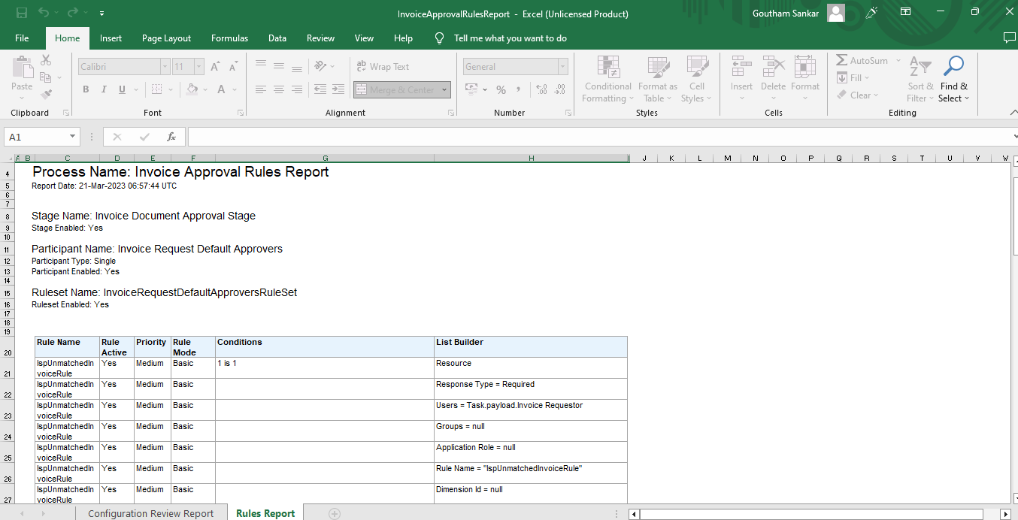Click the Clear command in Editing group
This screenshot has height=520, width=1018.
tap(857, 95)
